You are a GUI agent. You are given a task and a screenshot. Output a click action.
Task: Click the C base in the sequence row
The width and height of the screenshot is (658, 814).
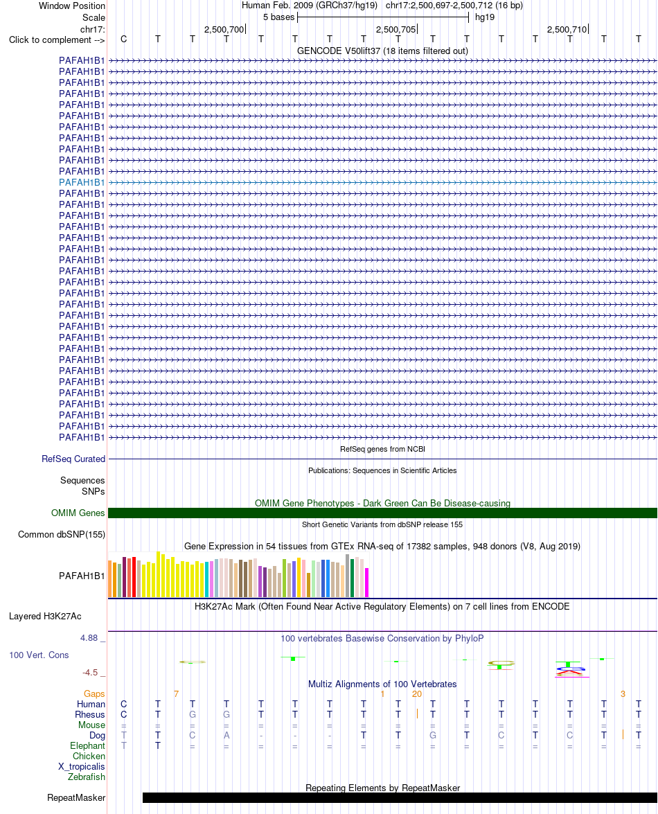123,39
